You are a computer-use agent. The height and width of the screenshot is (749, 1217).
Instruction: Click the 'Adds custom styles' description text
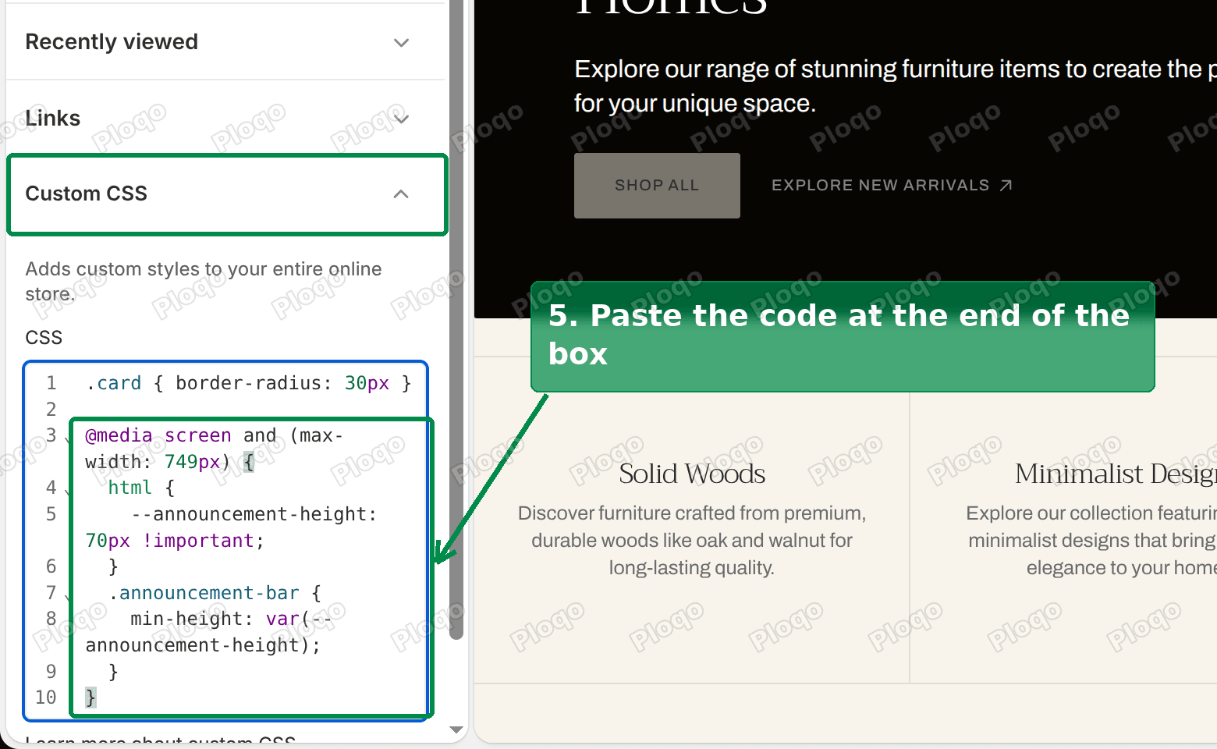click(x=204, y=282)
